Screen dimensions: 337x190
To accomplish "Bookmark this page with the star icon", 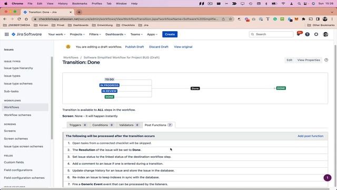I will pos(231,19).
